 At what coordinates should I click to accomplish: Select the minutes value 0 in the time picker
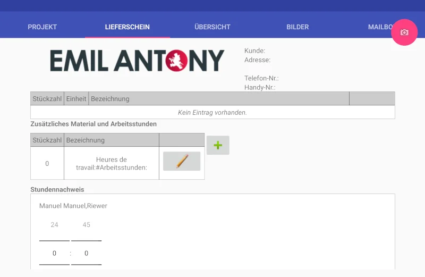click(86, 253)
